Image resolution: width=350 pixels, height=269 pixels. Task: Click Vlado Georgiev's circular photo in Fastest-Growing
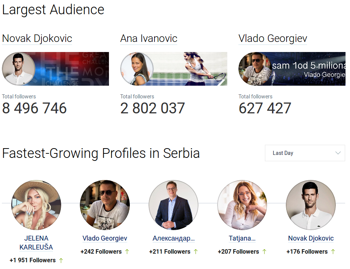[x=105, y=205]
